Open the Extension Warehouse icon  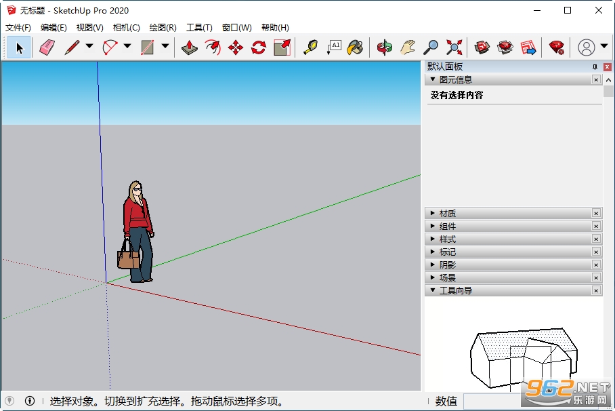505,47
